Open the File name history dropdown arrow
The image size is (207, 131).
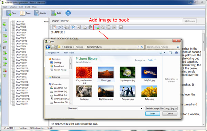pyautogui.click(x=141, y=109)
